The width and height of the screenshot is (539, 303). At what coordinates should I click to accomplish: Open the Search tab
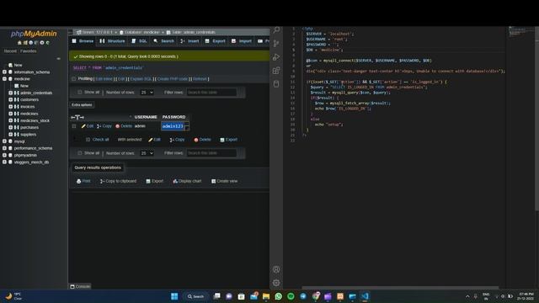click(164, 41)
